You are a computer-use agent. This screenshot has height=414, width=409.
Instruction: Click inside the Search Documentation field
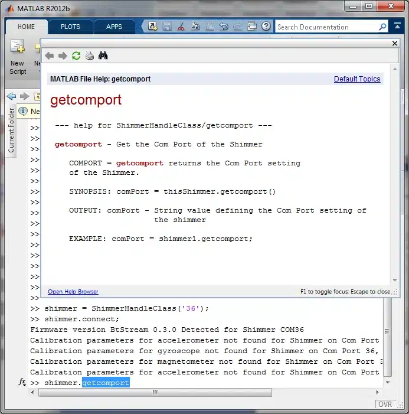[326, 27]
